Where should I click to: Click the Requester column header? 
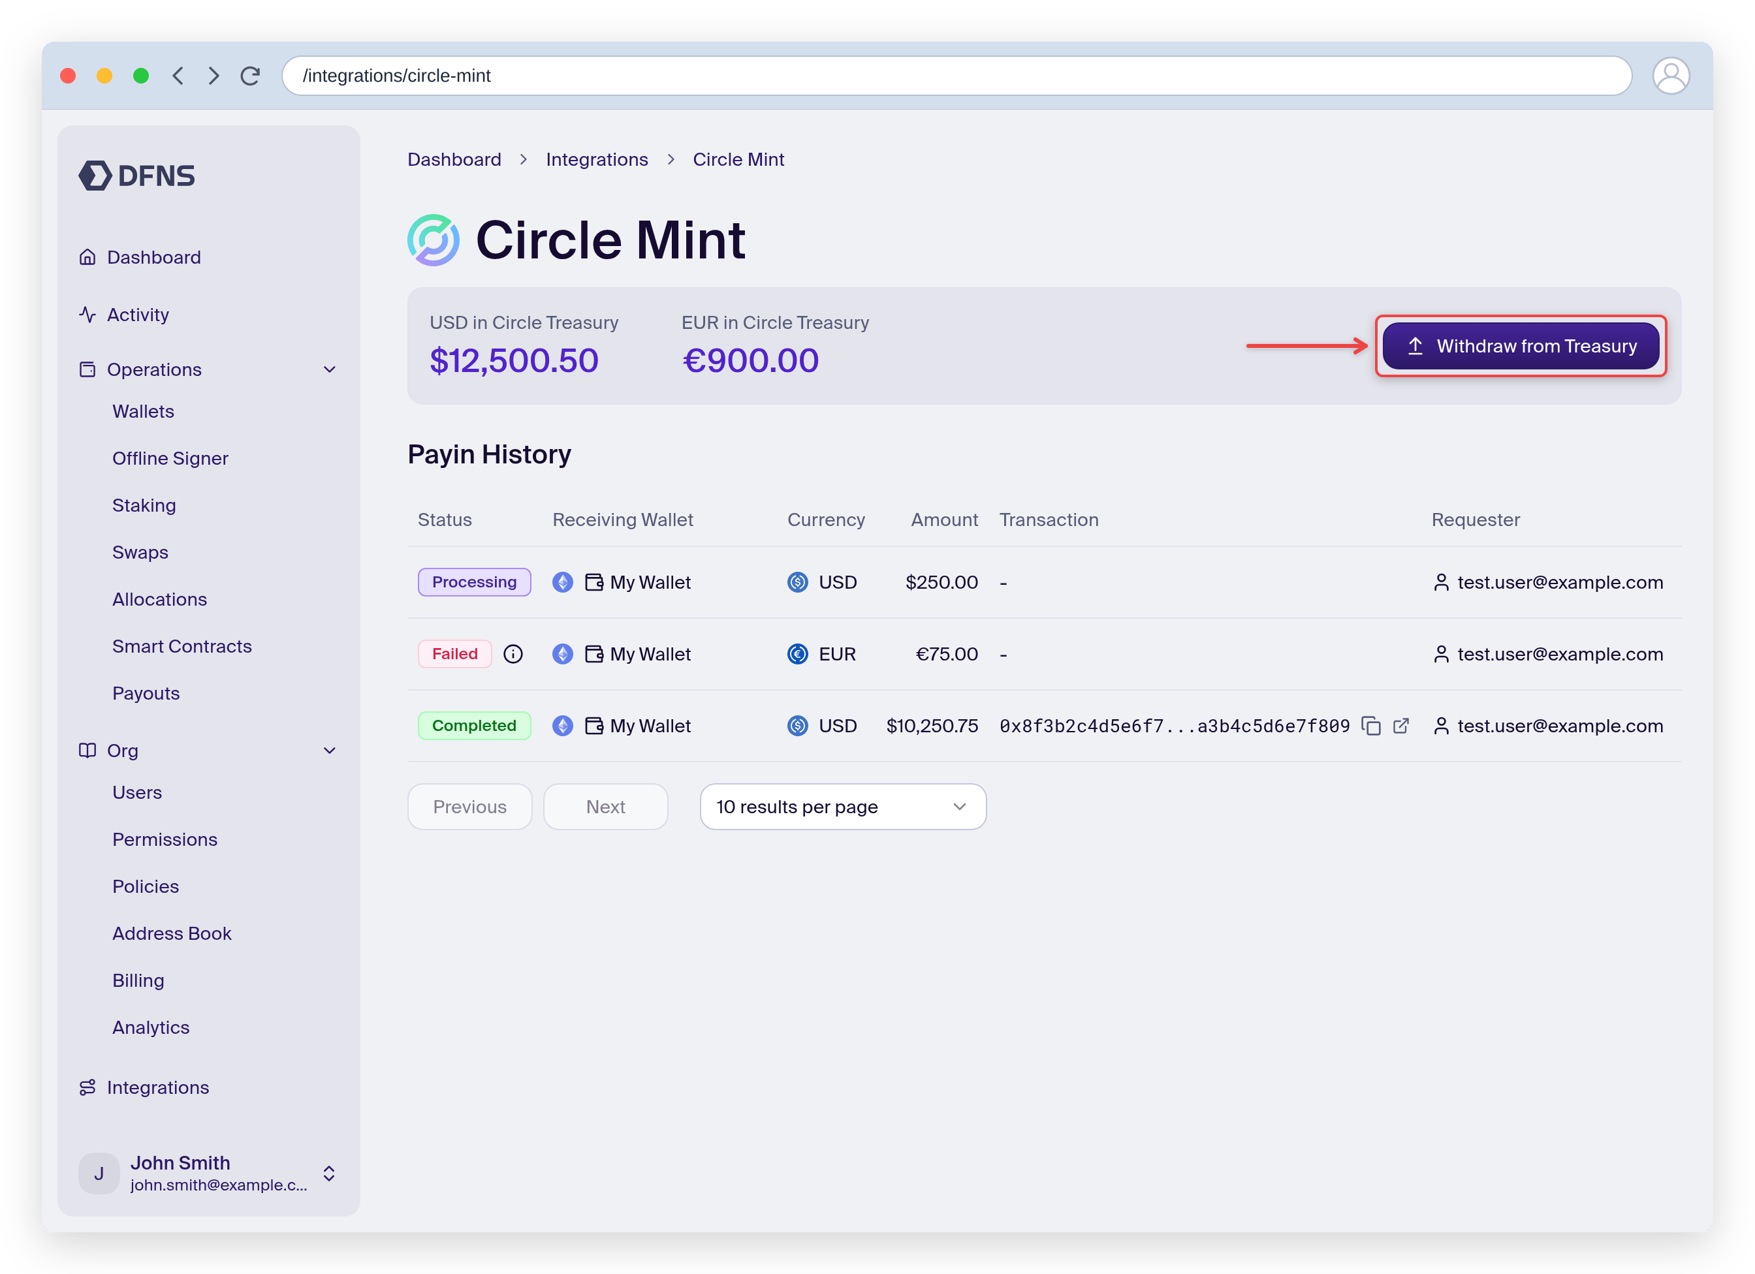[1476, 520]
